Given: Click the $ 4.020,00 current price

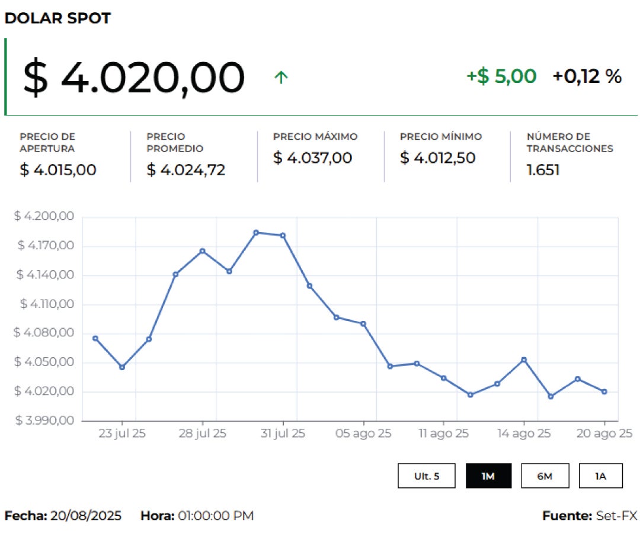Looking at the screenshot, I should [134, 78].
